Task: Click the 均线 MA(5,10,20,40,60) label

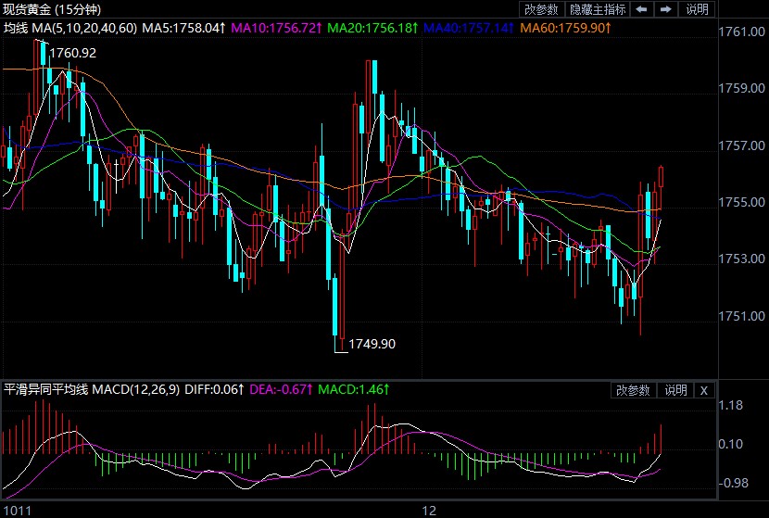Action: pyautogui.click(x=70, y=28)
